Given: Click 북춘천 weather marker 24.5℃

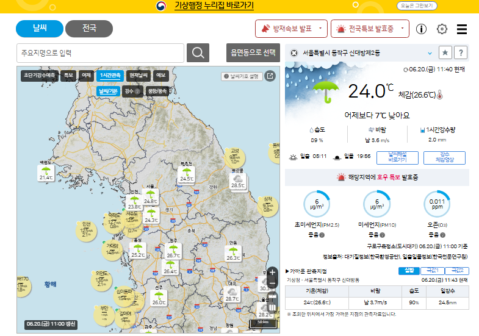Looking at the screenshot, I should (x=187, y=175).
